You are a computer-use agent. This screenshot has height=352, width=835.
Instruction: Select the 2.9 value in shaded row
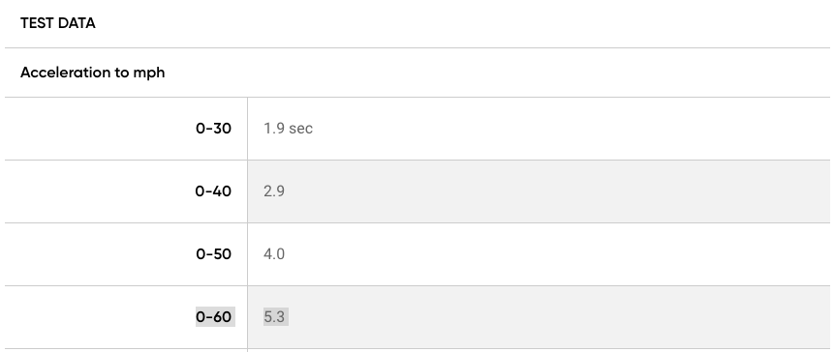274,191
